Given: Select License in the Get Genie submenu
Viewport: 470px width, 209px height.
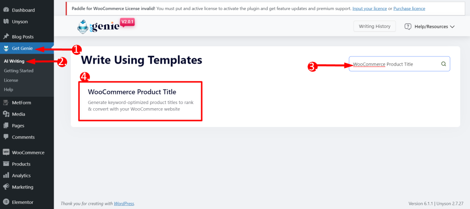Looking at the screenshot, I should 11,80.
